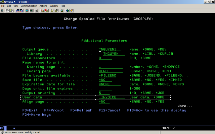Select the Output priority value field
The width and height of the screenshot is (215, 134).
[x=105, y=93]
